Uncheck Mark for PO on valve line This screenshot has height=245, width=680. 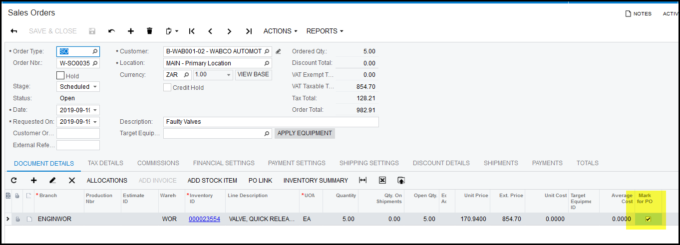[648, 219]
